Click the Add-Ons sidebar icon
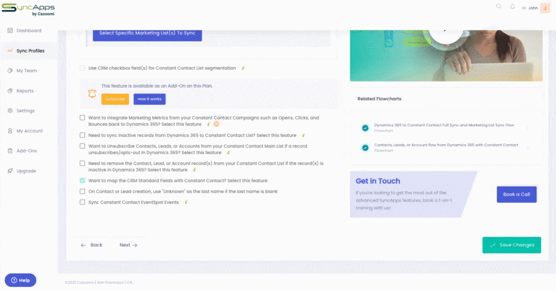556x291 pixels. click(10, 151)
